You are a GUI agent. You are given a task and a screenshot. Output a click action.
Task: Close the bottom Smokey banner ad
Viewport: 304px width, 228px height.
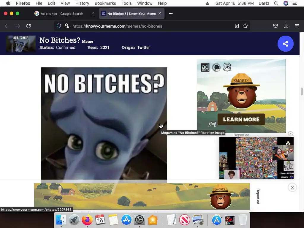tap(292, 188)
